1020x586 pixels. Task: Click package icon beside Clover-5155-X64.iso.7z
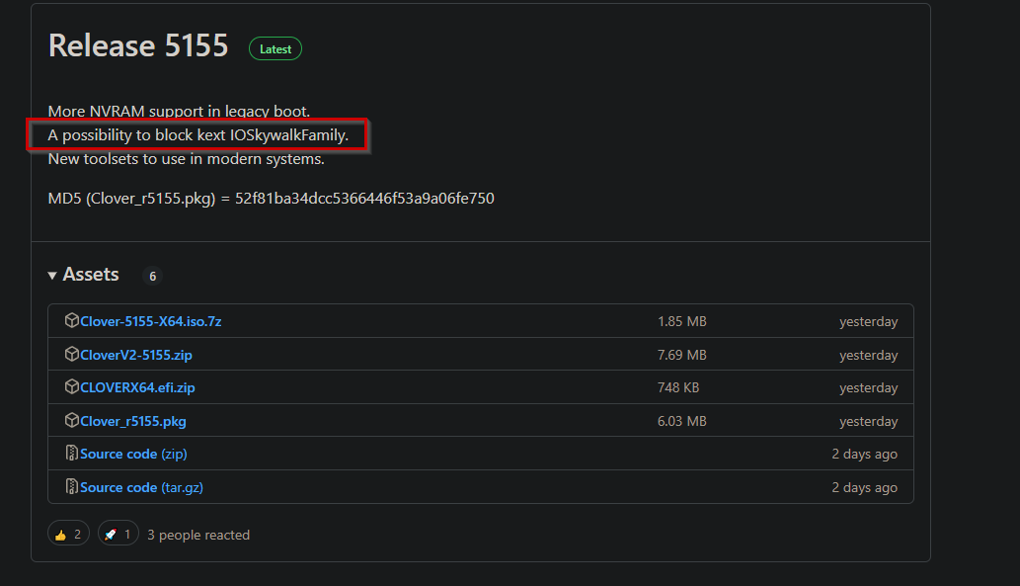point(71,321)
